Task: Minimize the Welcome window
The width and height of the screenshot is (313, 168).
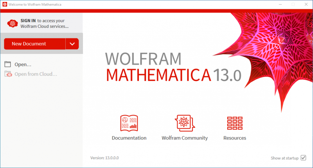Action: (280, 4)
